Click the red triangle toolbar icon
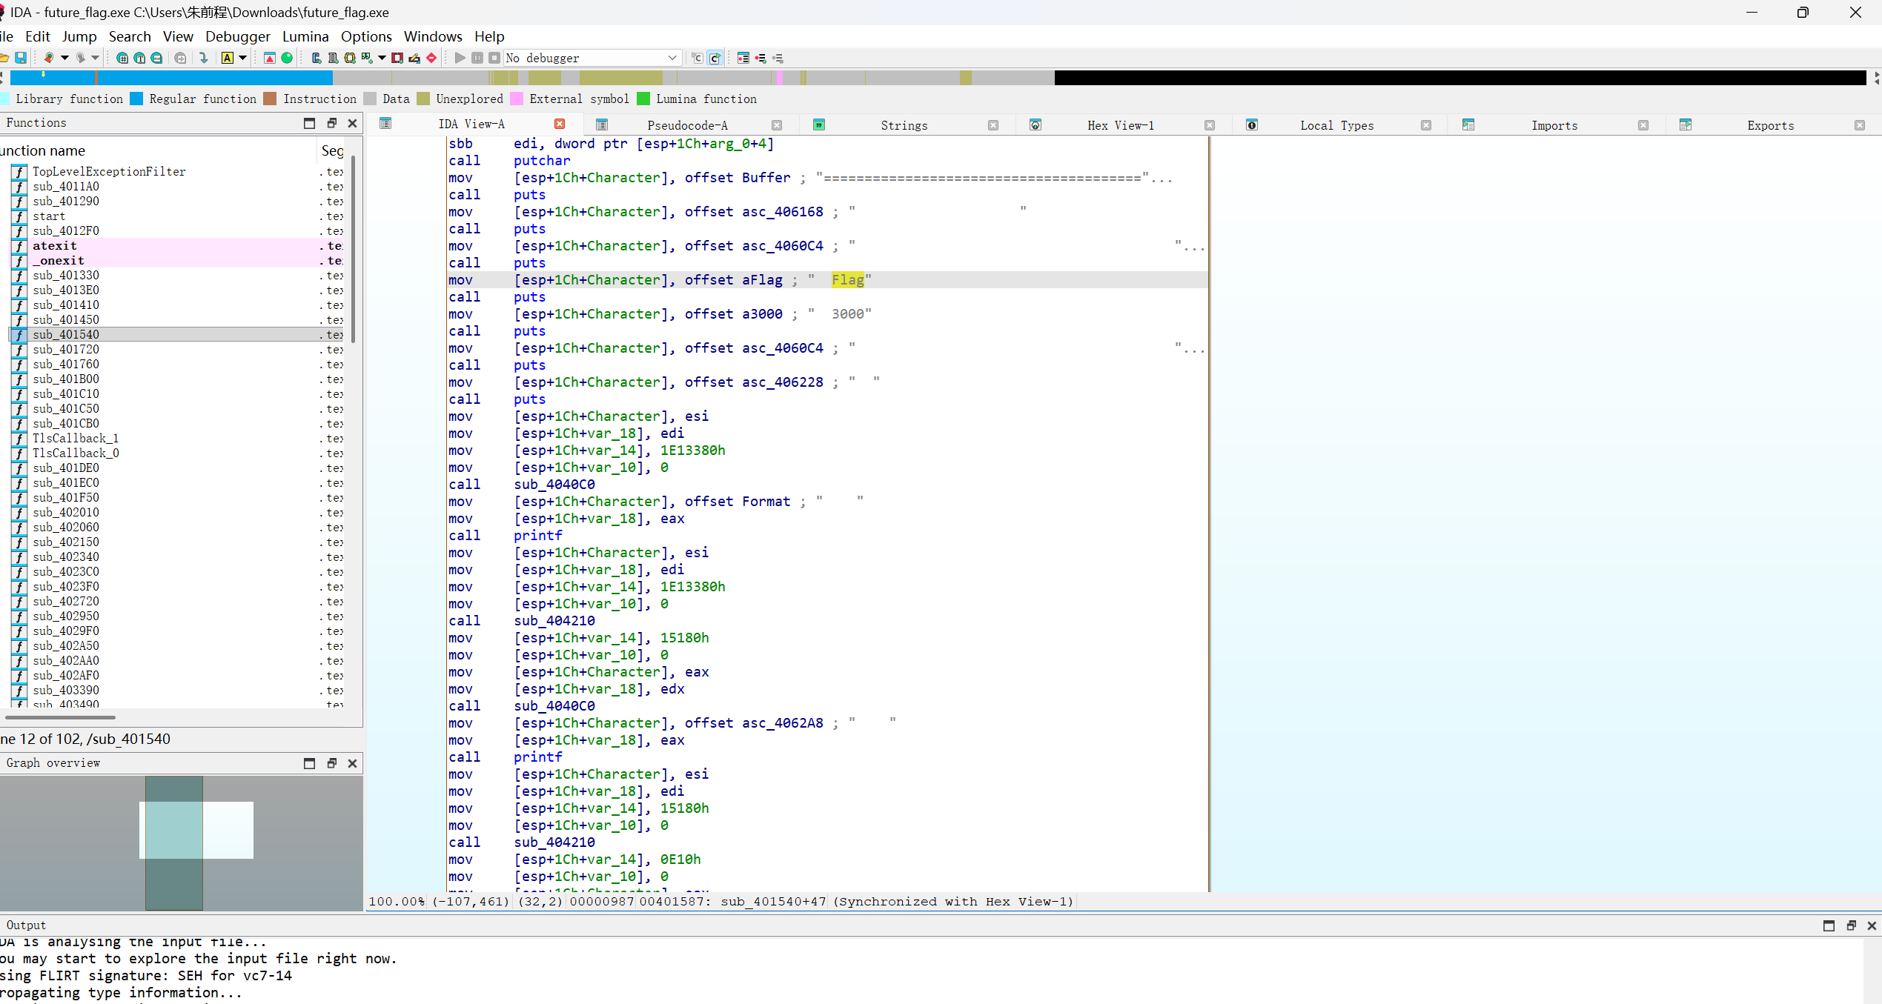This screenshot has height=1004, width=1882. point(270,58)
